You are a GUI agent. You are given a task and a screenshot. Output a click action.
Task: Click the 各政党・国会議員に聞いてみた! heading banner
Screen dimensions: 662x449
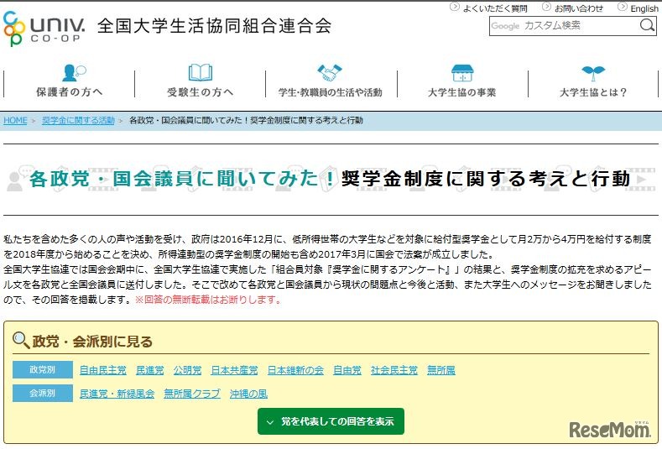[x=331, y=179]
